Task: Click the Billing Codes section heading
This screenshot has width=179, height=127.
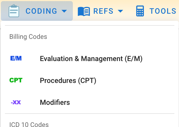Action: tap(28, 37)
